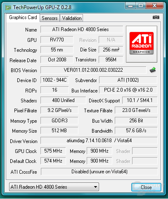Click the Shaders value 480 Unified
Viewport: 168px width, 199px height.
pos(63,100)
